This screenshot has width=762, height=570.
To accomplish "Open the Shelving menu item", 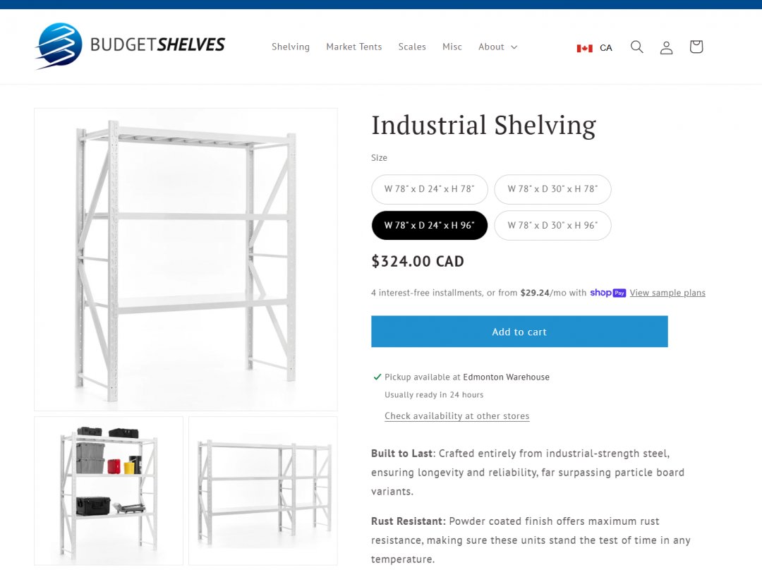I will [291, 47].
